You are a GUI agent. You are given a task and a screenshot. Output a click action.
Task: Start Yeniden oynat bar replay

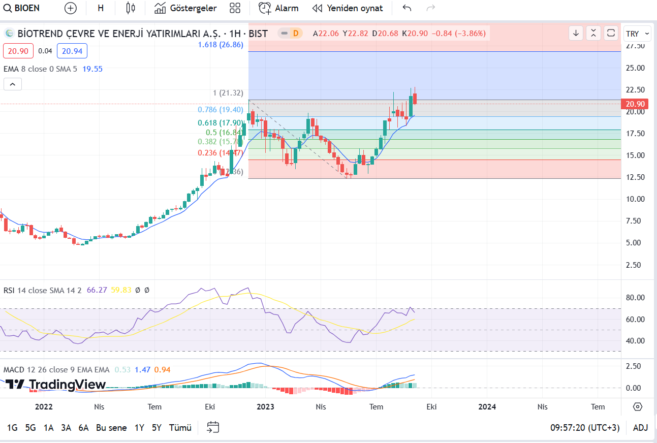347,8
